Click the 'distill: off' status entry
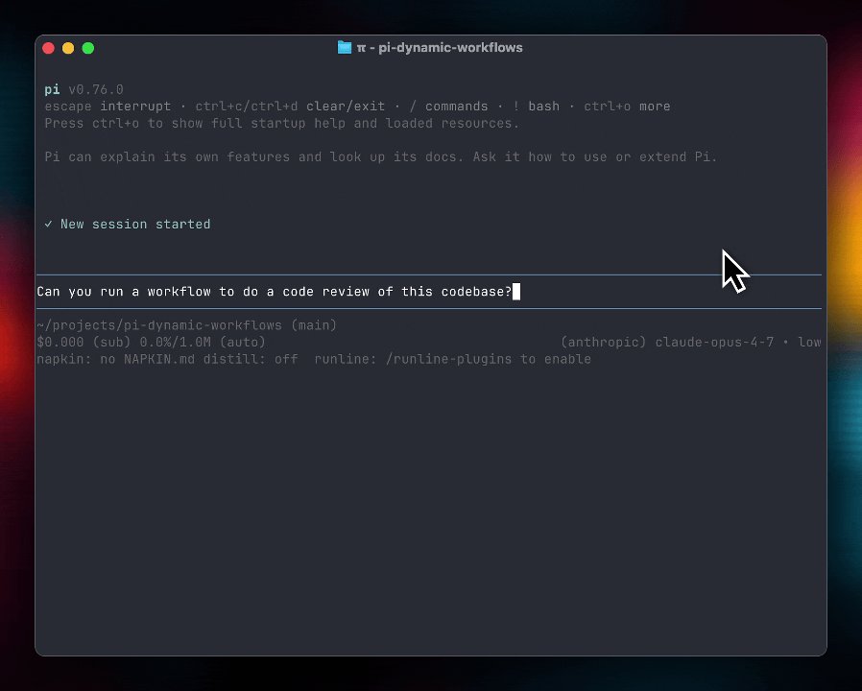Screen dimensions: 862x691 (x=251, y=360)
